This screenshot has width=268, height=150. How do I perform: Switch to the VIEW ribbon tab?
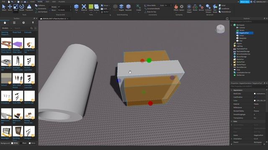pos(54,2)
